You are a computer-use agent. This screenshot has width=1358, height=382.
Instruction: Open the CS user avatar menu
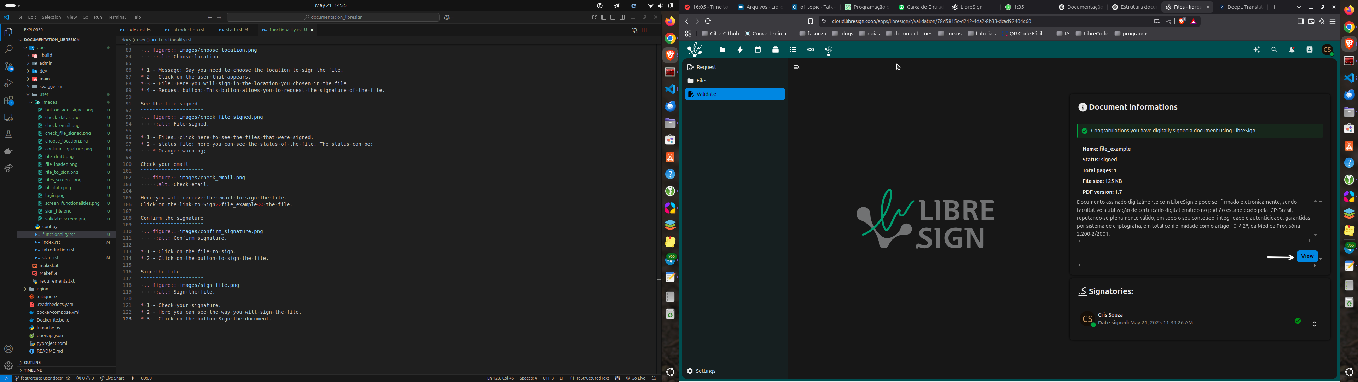pyautogui.click(x=1328, y=50)
